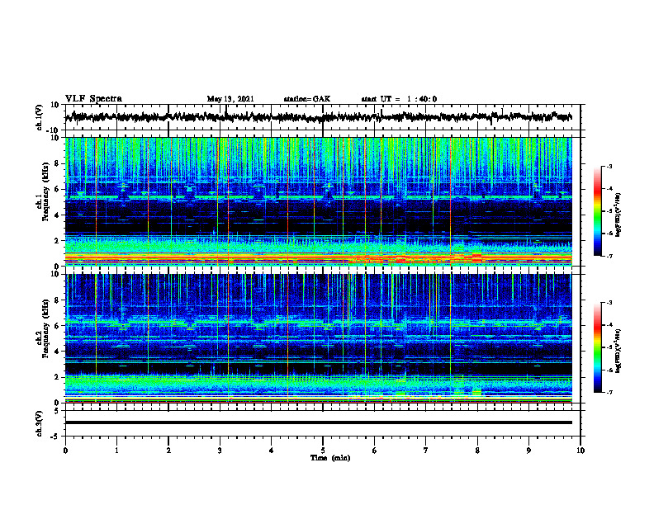Click the "ch.1(V)" waveform axis label
Viewport: 654px width, 505px height.
(40, 117)
